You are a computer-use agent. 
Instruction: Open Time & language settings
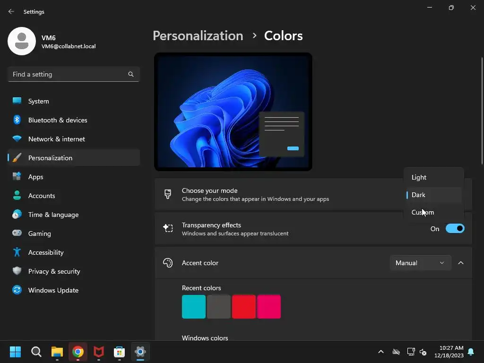pos(74,215)
